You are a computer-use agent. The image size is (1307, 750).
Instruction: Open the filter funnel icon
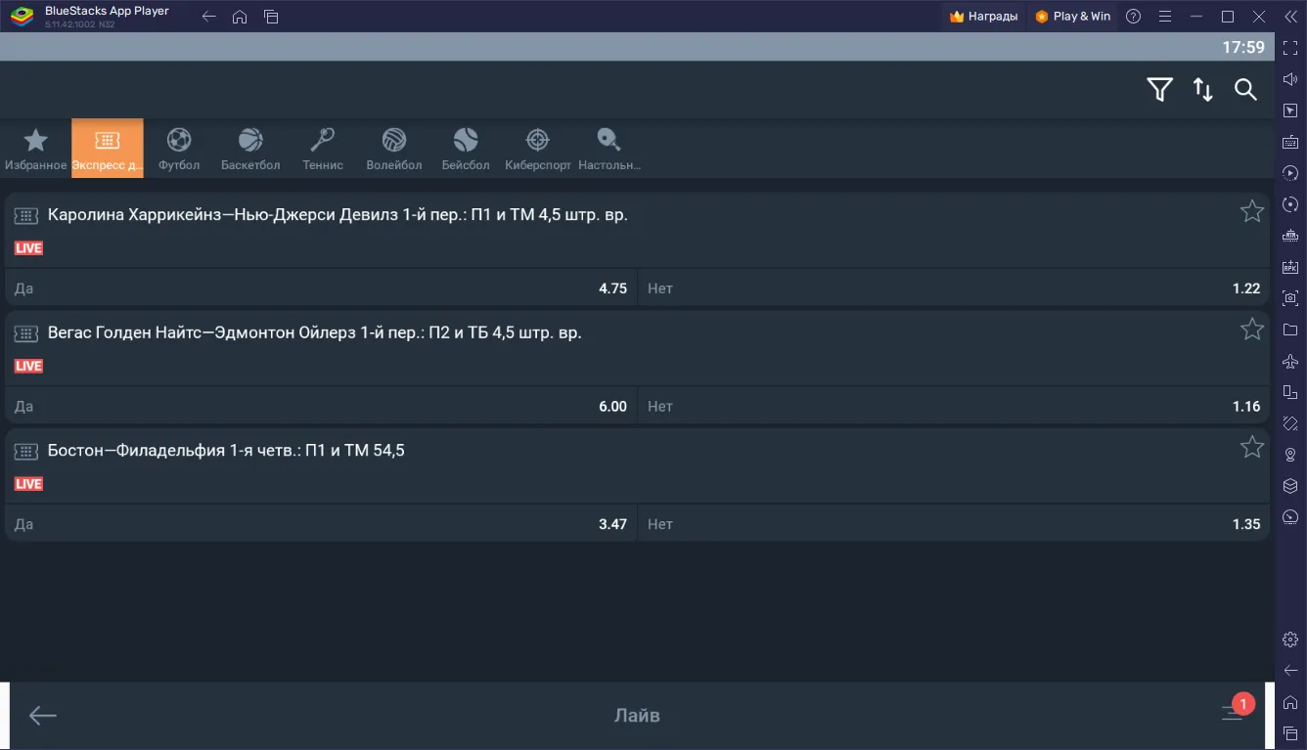coord(1159,90)
